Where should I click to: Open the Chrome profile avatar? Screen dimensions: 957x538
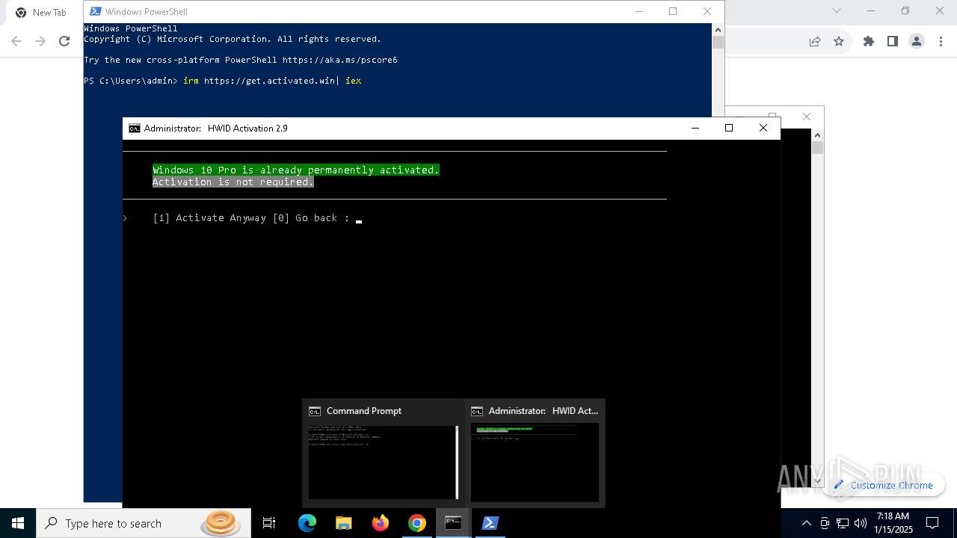pyautogui.click(x=917, y=41)
